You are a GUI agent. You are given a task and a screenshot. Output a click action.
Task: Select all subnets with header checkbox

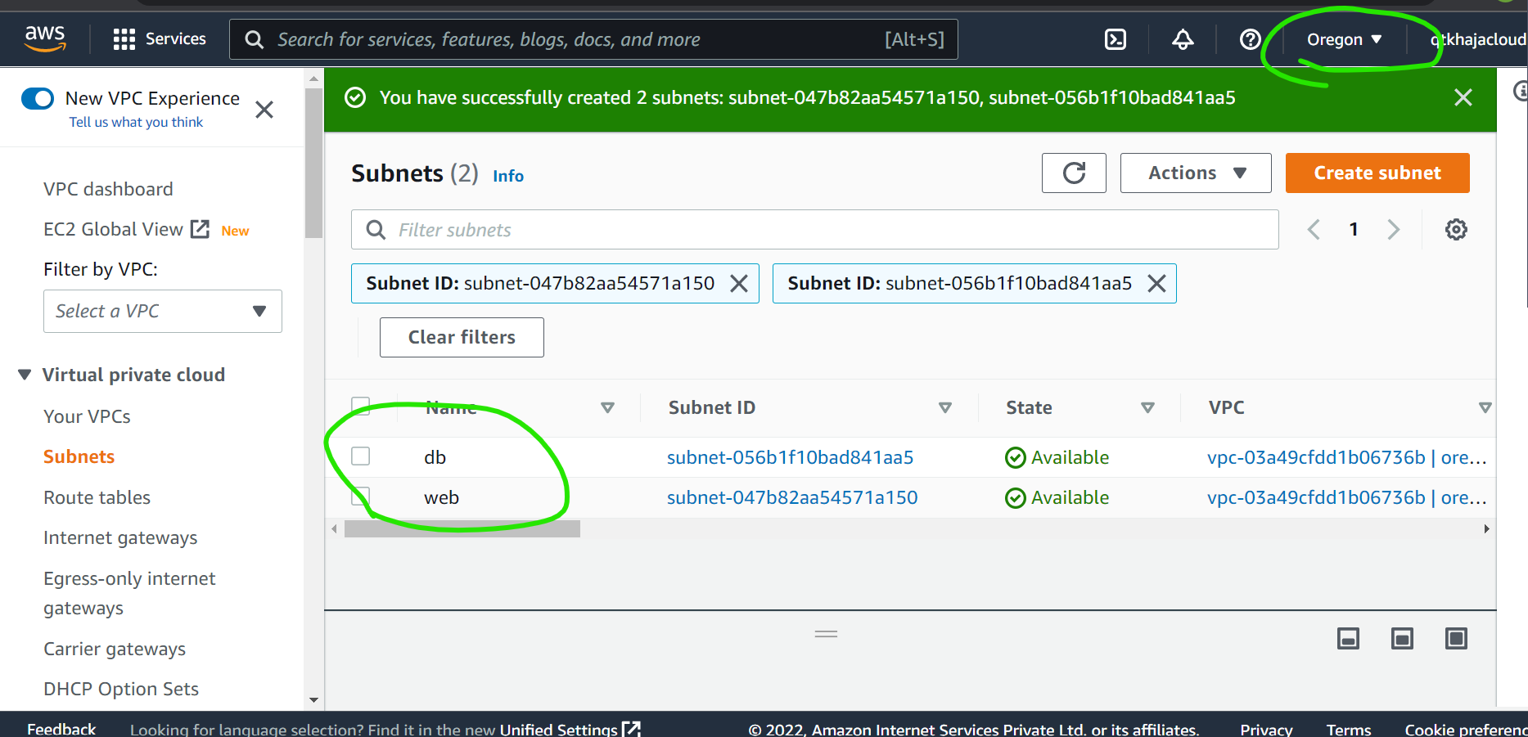pyautogui.click(x=360, y=407)
